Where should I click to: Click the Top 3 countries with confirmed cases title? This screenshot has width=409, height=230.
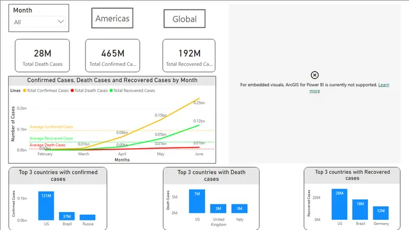click(x=58, y=176)
